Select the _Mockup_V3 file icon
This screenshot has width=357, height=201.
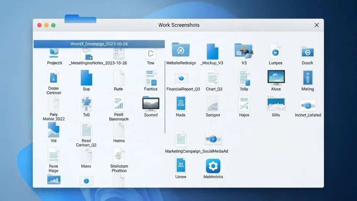[x=212, y=52]
